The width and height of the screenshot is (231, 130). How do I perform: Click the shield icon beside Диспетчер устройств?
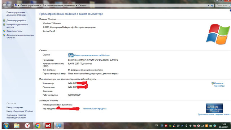coord(4,21)
